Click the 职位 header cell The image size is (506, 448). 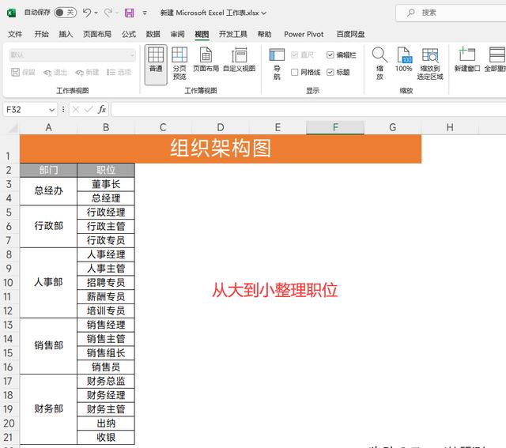(106, 171)
